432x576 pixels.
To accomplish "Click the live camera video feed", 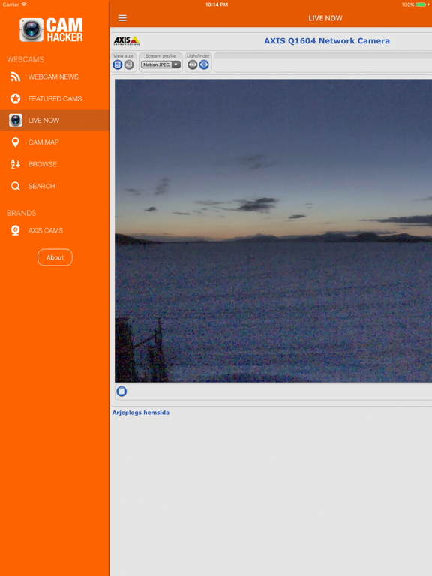I will point(273,230).
